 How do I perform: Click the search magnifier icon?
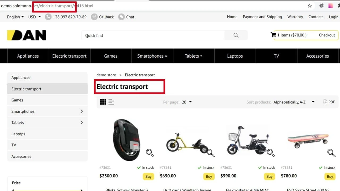tap(236, 35)
